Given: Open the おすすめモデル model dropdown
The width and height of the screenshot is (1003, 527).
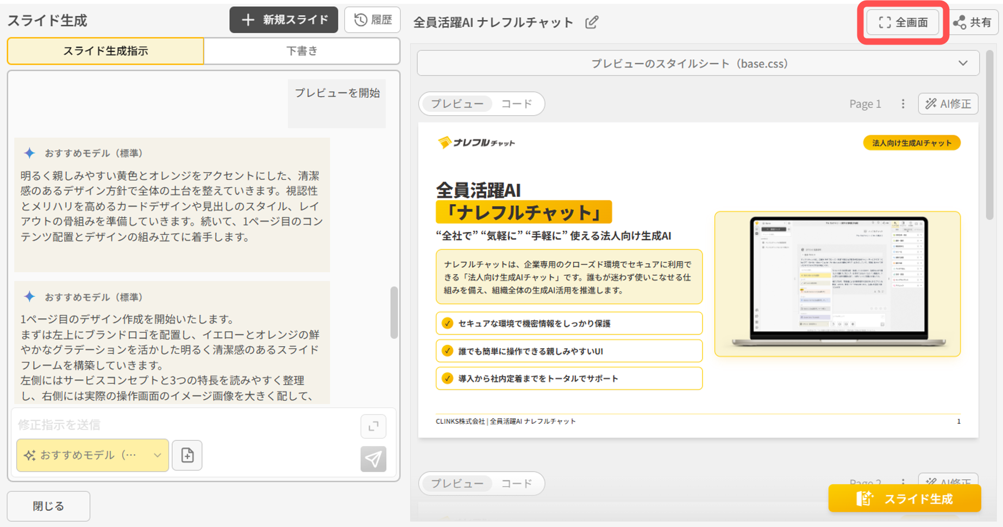Looking at the screenshot, I should (x=93, y=455).
